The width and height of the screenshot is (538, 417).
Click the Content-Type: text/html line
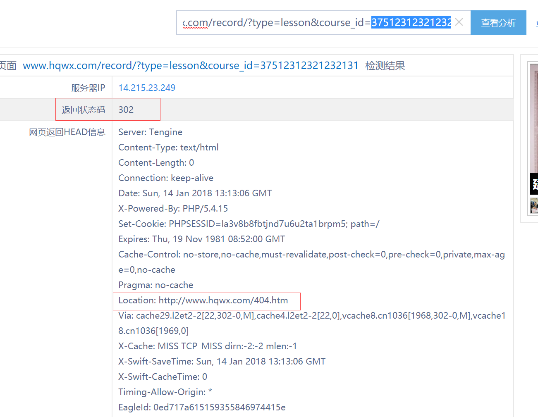(x=168, y=147)
